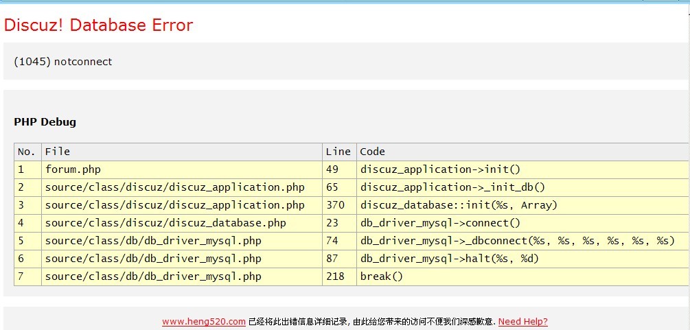Image resolution: width=690 pixels, height=330 pixels.
Task: Click line number 218 cell
Action: [x=339, y=276]
